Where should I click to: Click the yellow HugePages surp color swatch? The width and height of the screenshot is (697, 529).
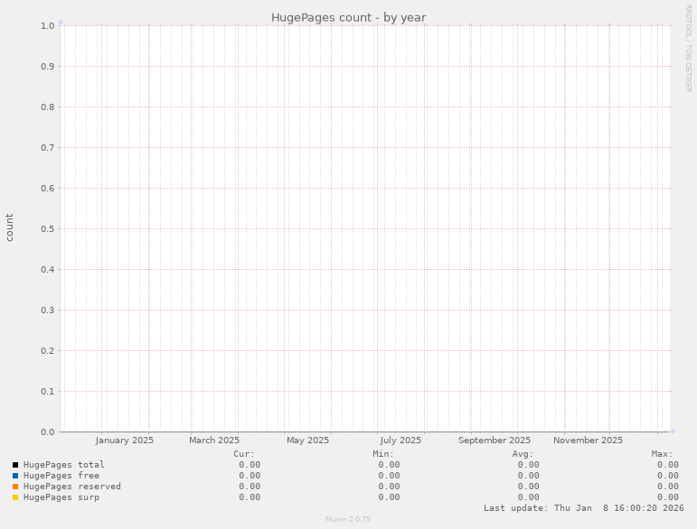tap(15, 497)
